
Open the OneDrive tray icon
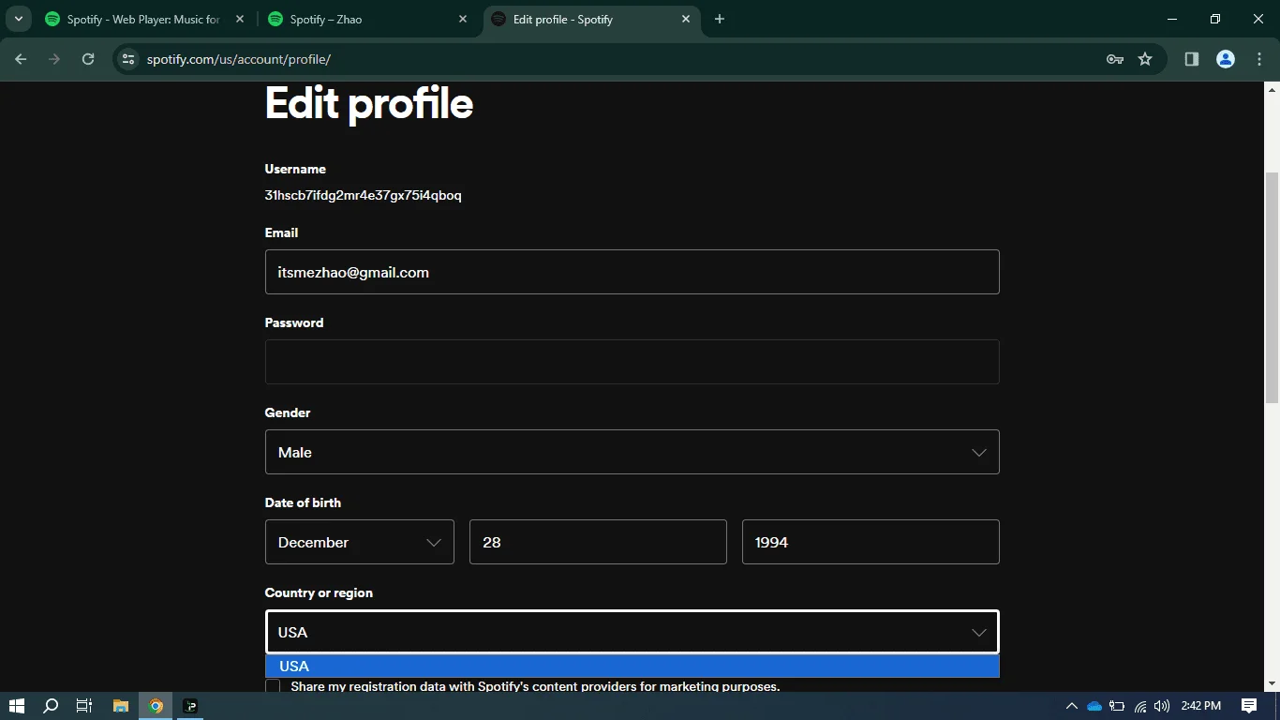coord(1094,706)
